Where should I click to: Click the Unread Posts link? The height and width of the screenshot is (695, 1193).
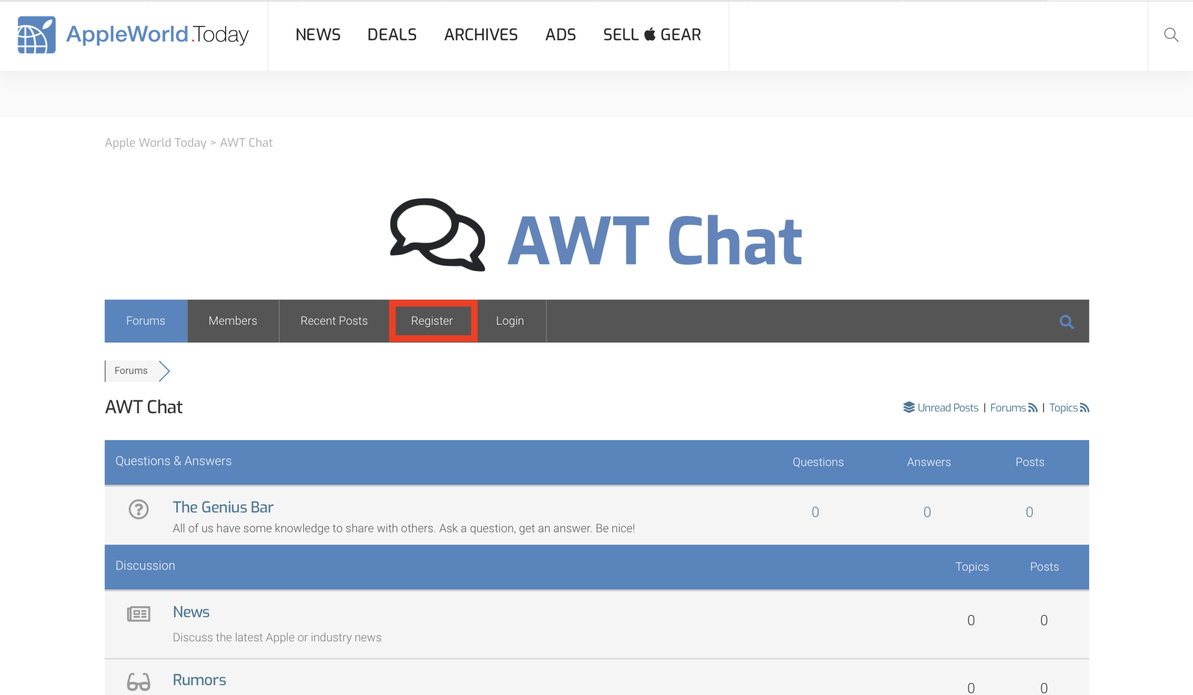[948, 408]
